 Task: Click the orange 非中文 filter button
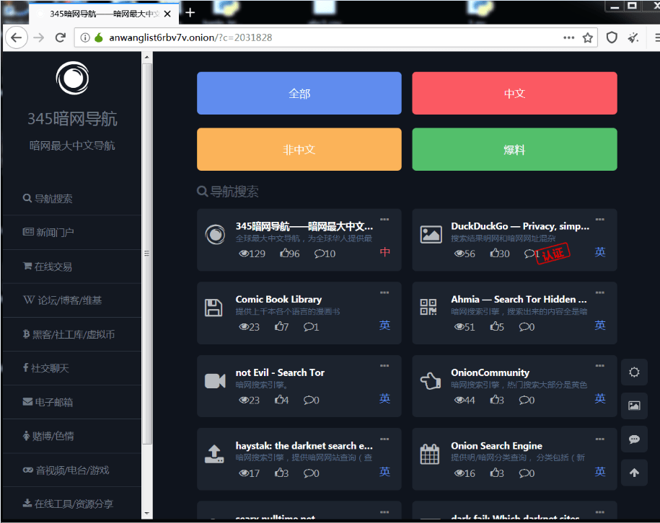(299, 149)
